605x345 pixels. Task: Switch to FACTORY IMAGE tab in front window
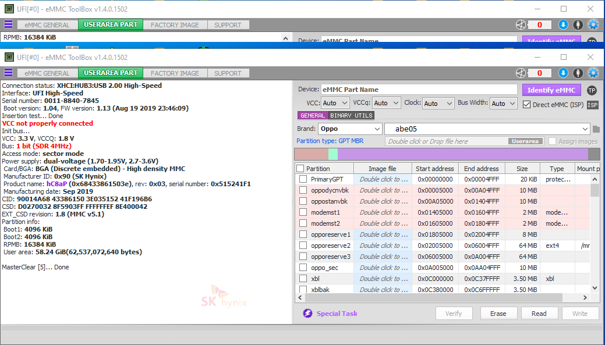coord(175,73)
